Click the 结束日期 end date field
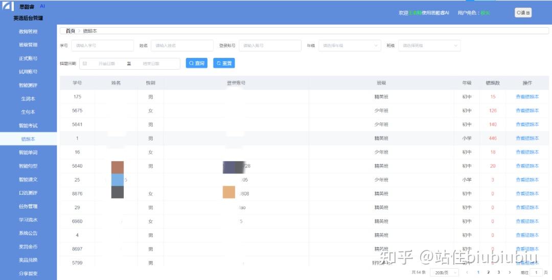Image resolution: width=552 pixels, height=280 pixels. click(151, 64)
